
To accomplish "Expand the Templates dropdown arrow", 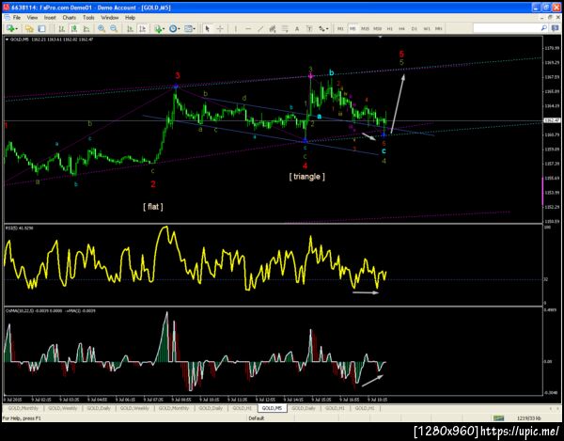I will pyautogui.click(x=195, y=29).
